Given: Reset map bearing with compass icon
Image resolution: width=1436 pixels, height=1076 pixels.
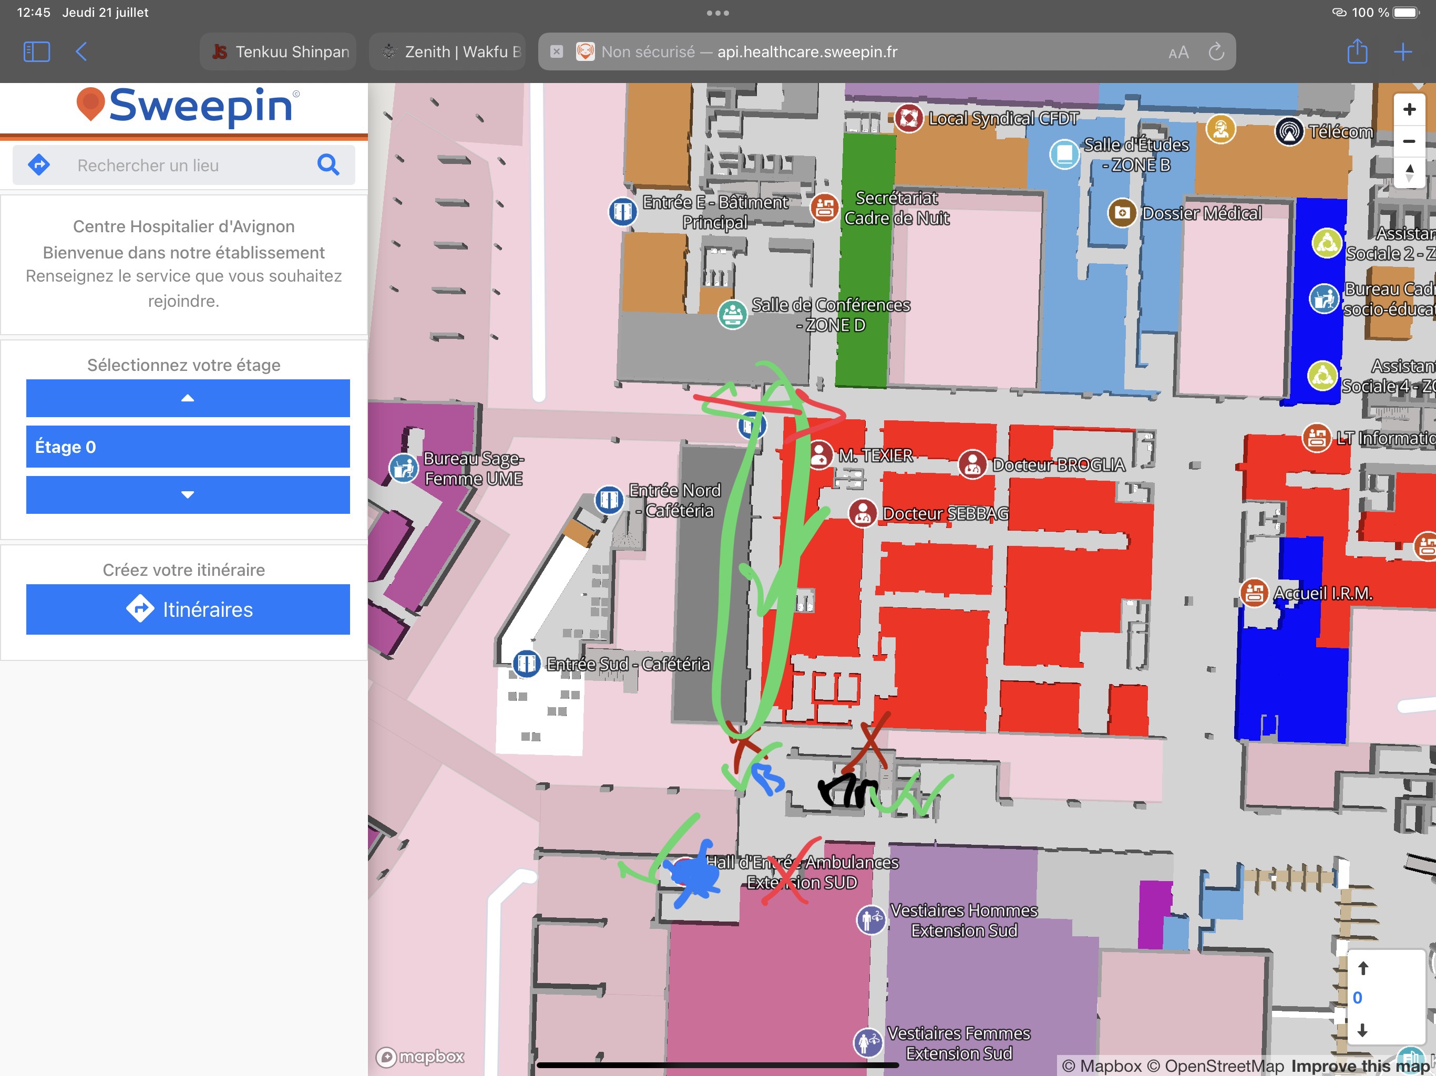Looking at the screenshot, I should pos(1409,173).
